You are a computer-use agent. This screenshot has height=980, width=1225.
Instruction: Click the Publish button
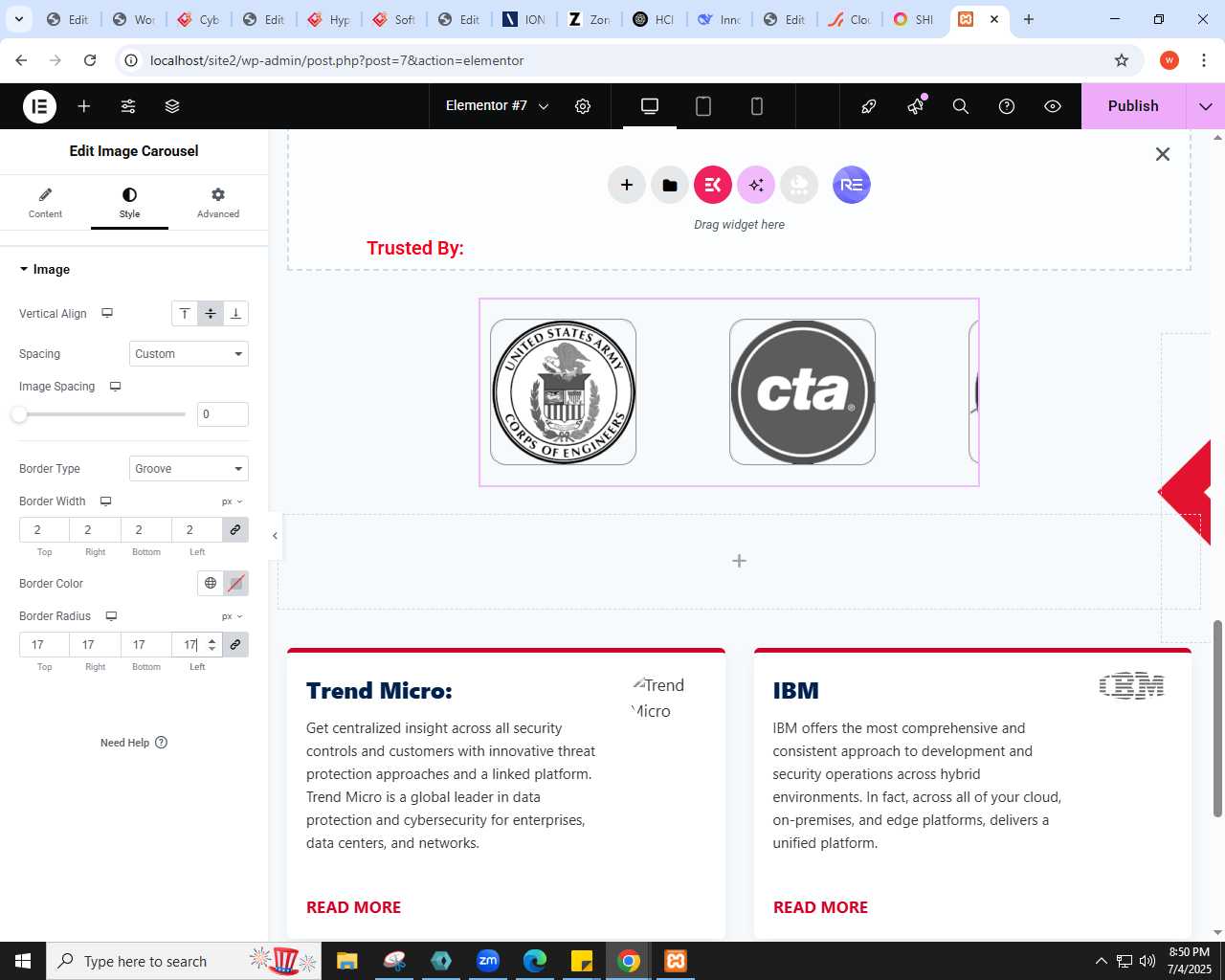pyautogui.click(x=1133, y=106)
